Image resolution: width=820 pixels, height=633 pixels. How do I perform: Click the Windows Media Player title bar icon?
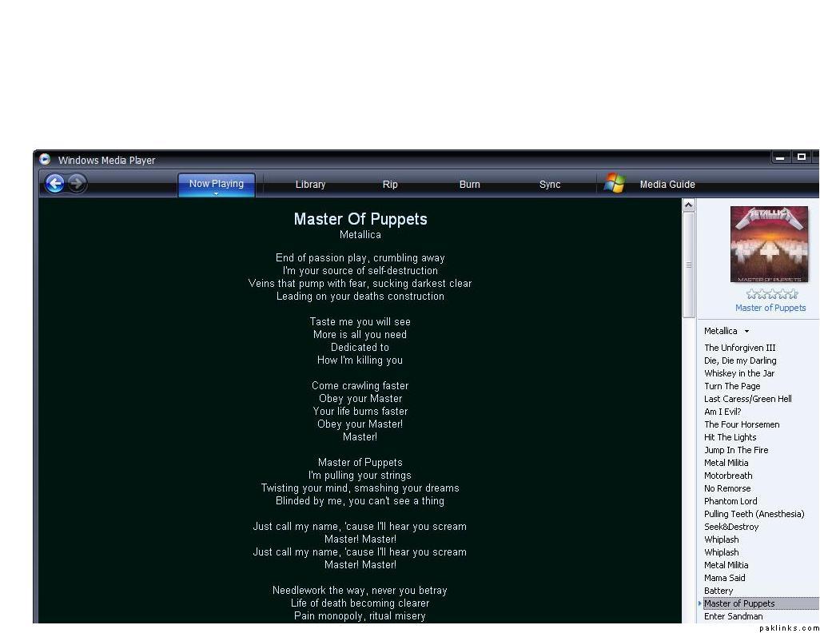(x=46, y=160)
